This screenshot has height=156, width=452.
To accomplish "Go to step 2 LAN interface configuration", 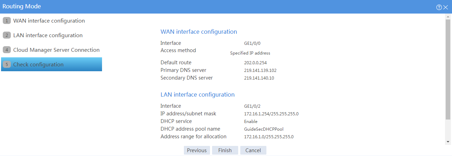I will 52,35.
